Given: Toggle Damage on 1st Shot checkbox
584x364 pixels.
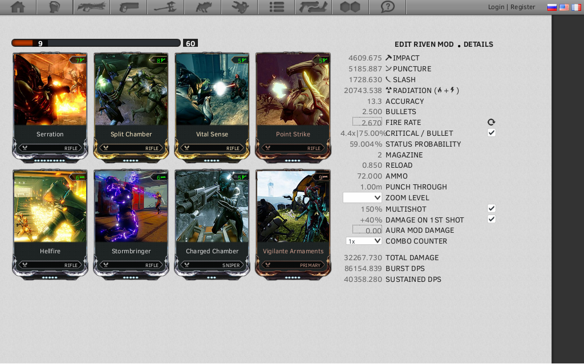Looking at the screenshot, I should 491,219.
